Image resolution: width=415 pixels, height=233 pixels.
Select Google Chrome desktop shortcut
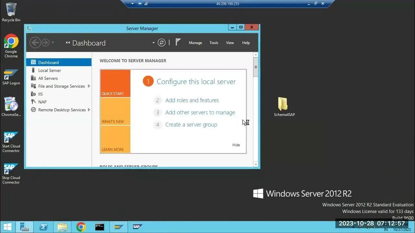(11, 46)
